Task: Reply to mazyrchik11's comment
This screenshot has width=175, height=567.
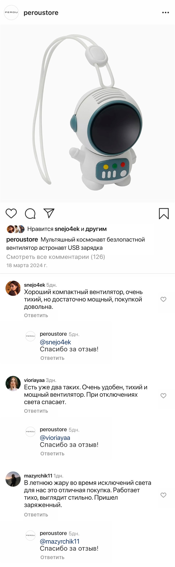Action: pos(36,515)
